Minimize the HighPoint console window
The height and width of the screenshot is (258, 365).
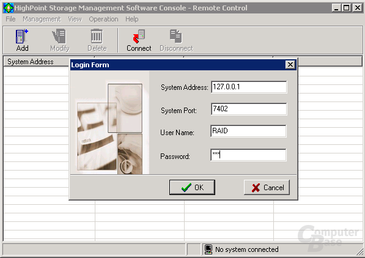tap(336, 8)
